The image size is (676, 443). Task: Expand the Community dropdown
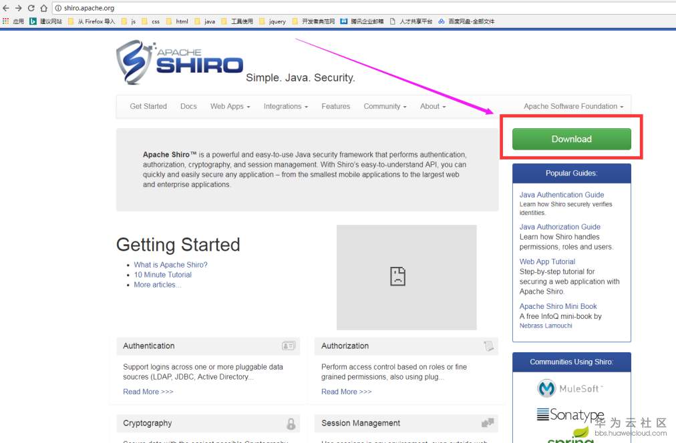[x=385, y=106]
